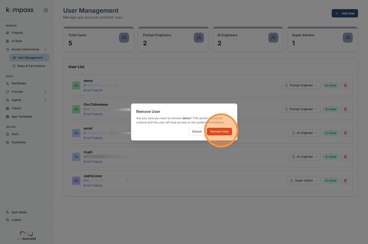Click All Projects link under sophia jose
368x244 pixels.
point(93,185)
